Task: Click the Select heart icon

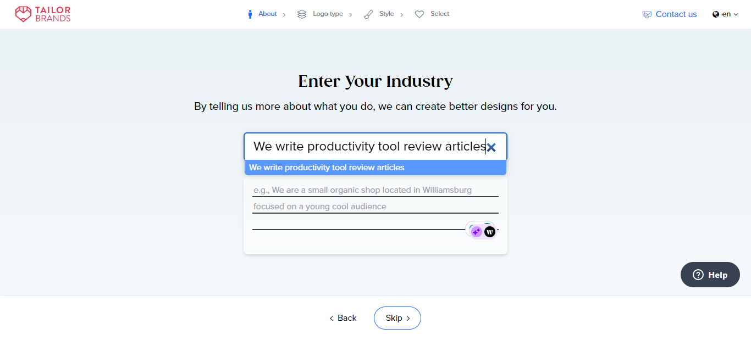Action: (419, 14)
